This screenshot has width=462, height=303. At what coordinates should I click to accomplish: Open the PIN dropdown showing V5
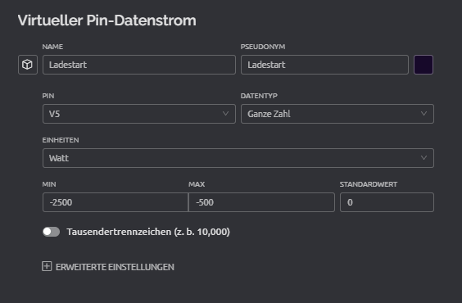(x=139, y=114)
